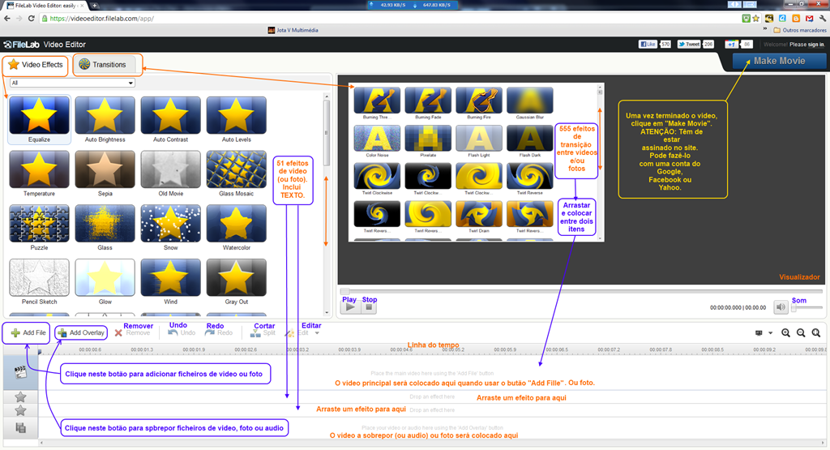The image size is (830, 450).
Task: Open the effects category dropdown showing All
Action: point(72,83)
